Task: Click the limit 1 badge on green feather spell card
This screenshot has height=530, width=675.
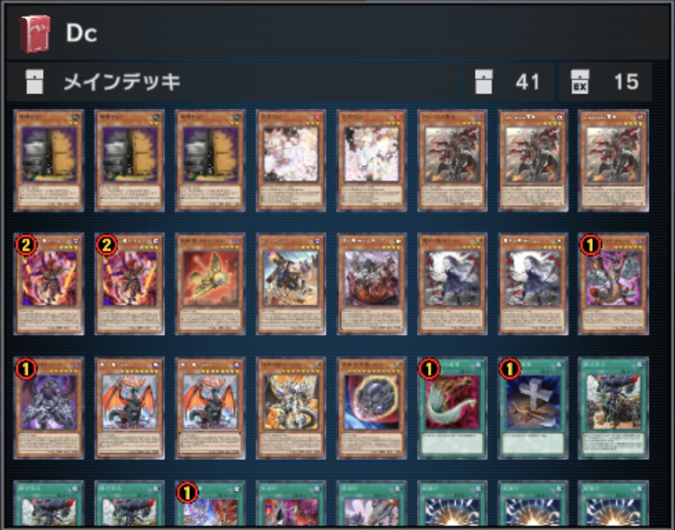Action: pyautogui.click(x=429, y=369)
